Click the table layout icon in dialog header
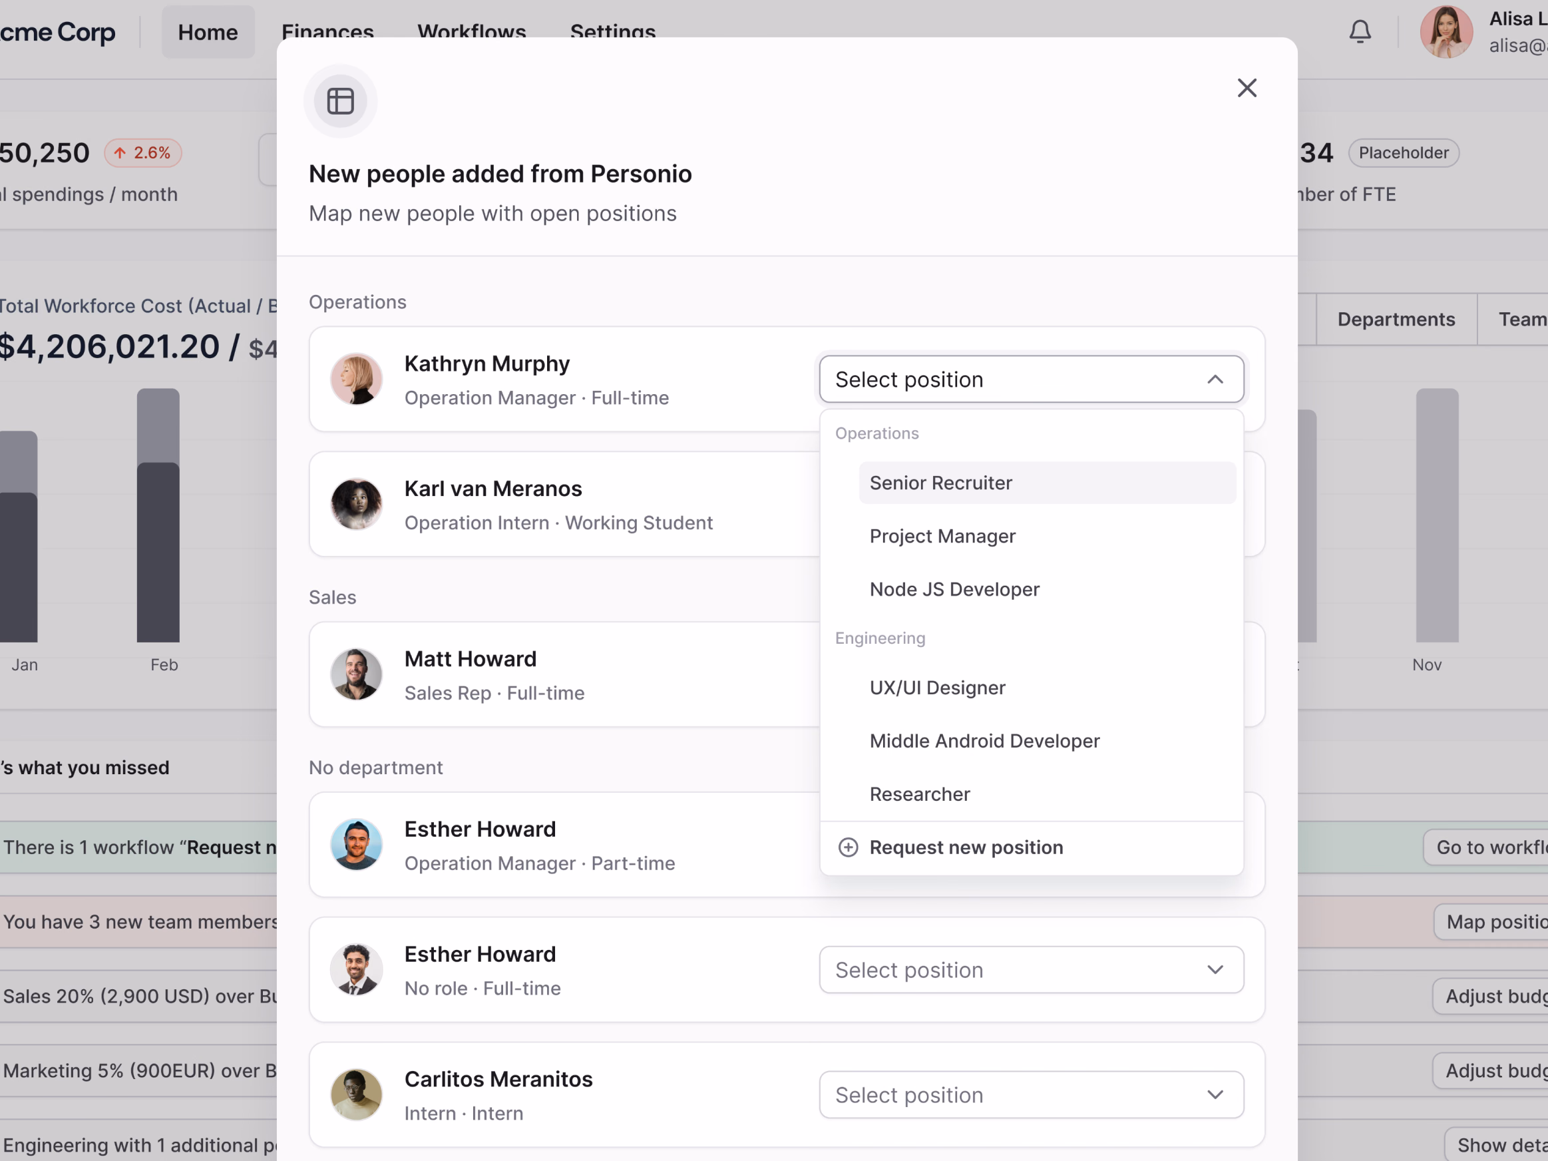 [341, 101]
